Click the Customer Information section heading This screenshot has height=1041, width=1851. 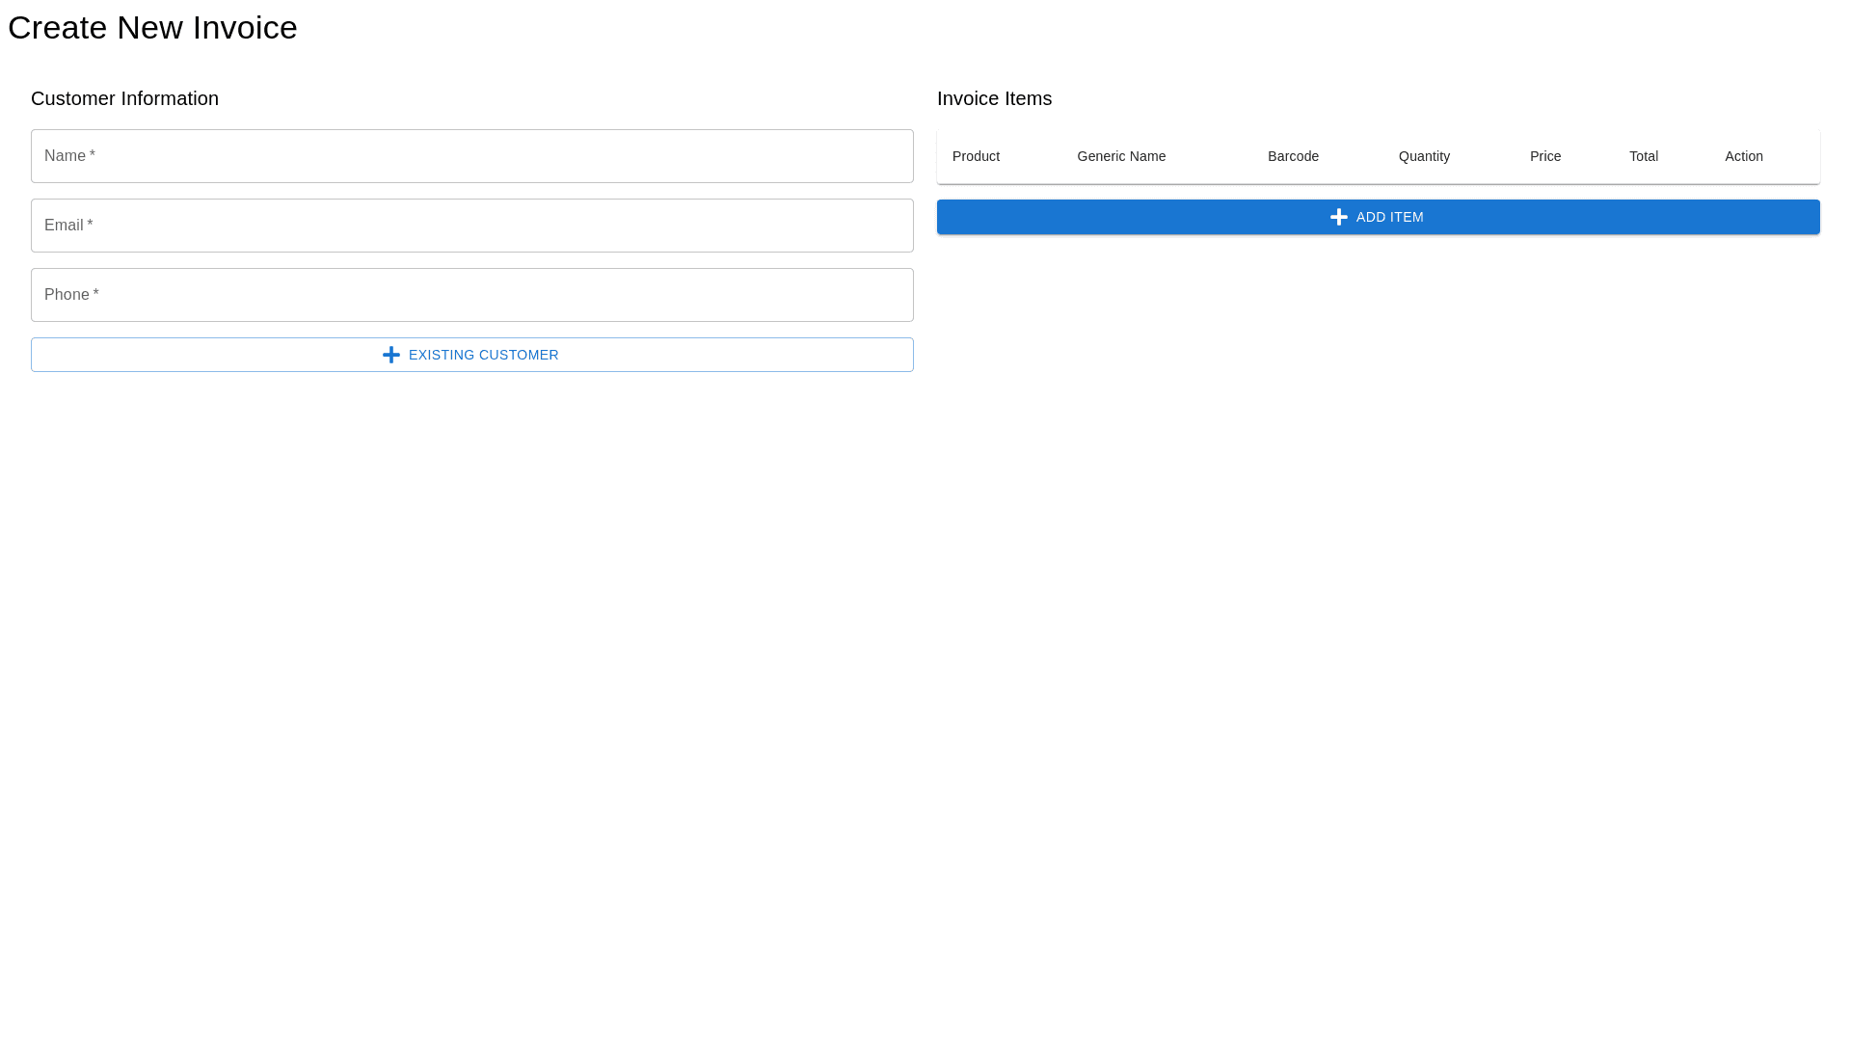pyautogui.click(x=124, y=98)
